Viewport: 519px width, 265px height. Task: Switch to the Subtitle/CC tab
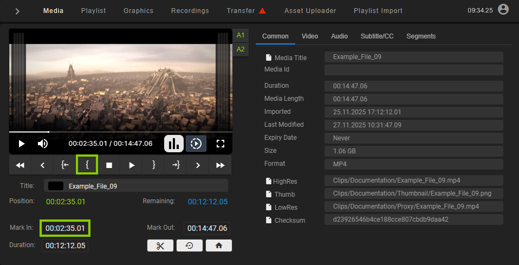coord(377,36)
